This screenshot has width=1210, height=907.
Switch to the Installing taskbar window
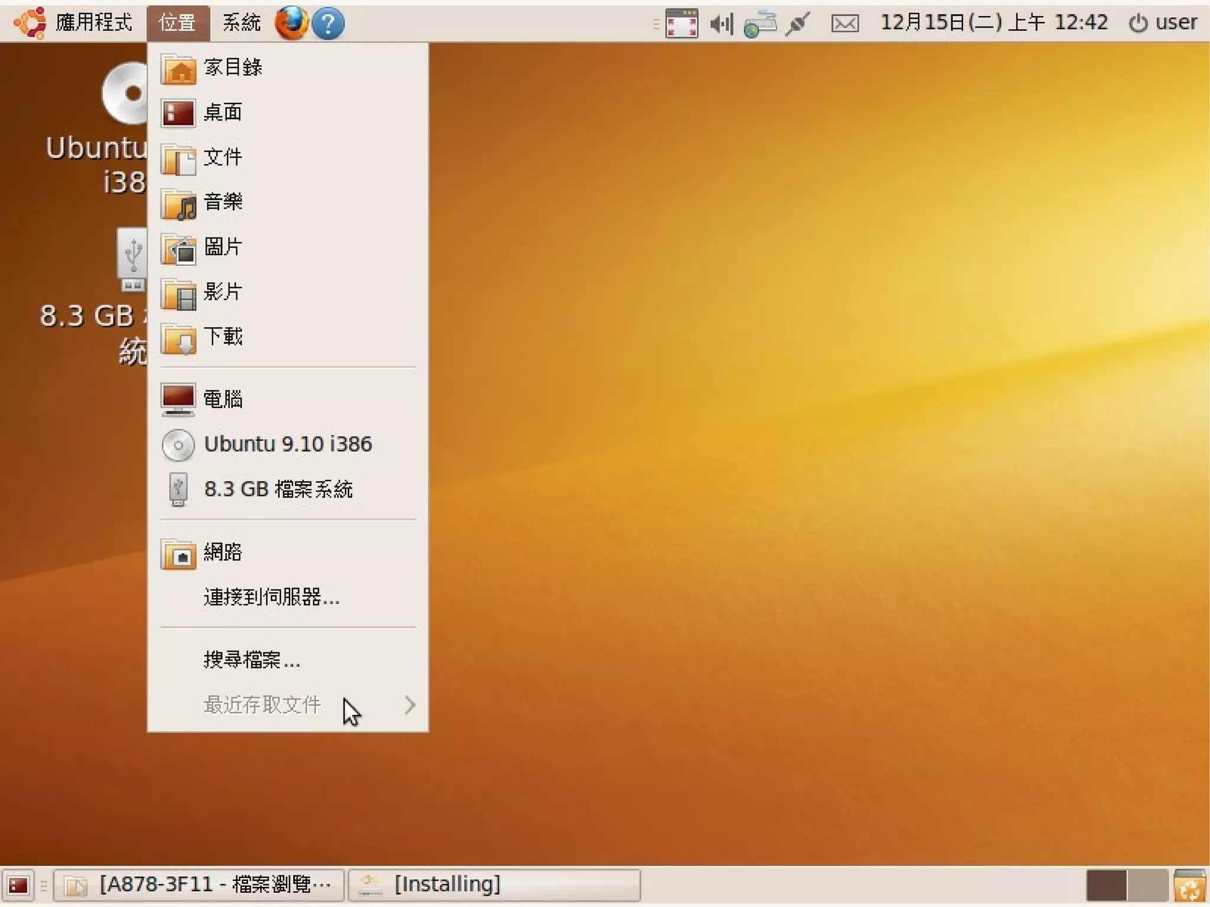click(495, 885)
